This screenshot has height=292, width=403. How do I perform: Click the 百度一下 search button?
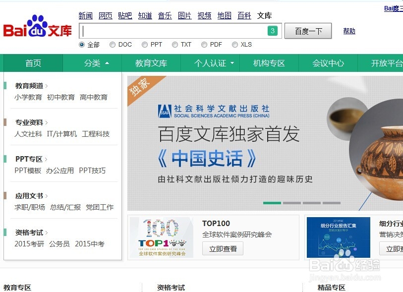point(308,31)
